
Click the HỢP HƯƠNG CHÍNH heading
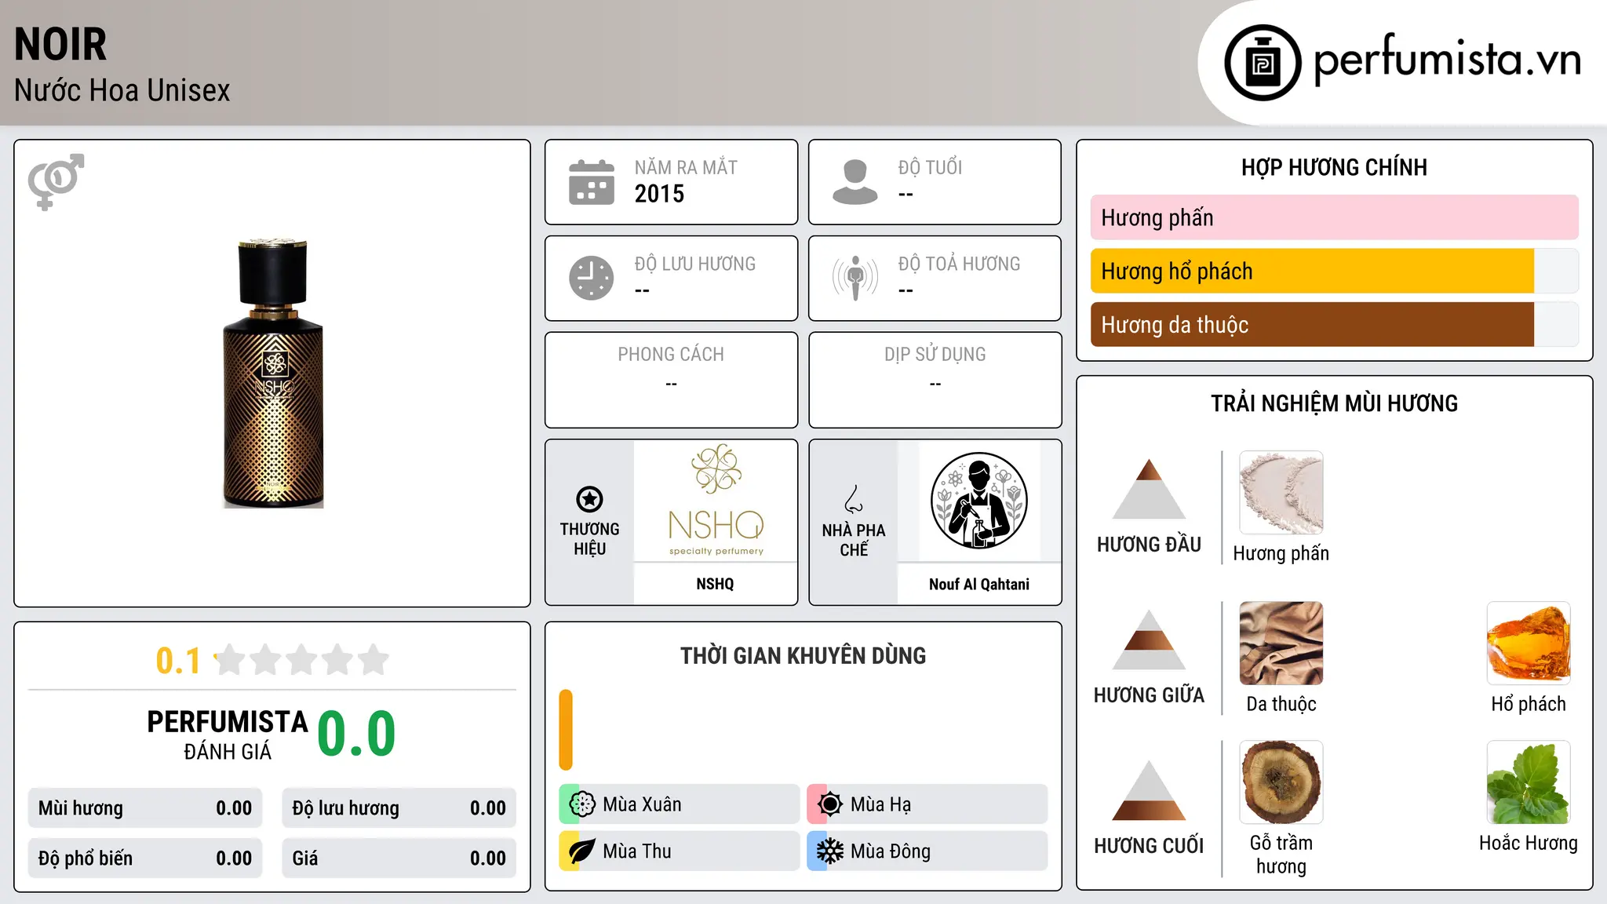[x=1334, y=167]
